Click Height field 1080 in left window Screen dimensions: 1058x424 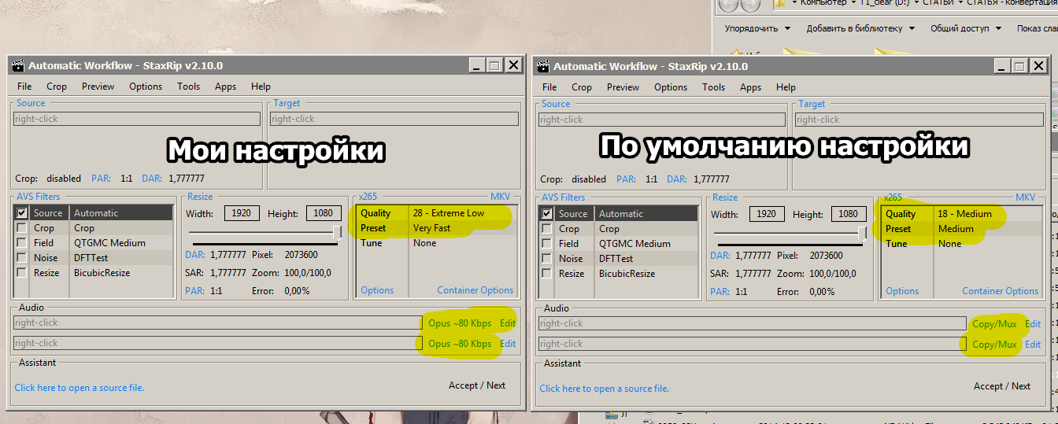(x=323, y=213)
